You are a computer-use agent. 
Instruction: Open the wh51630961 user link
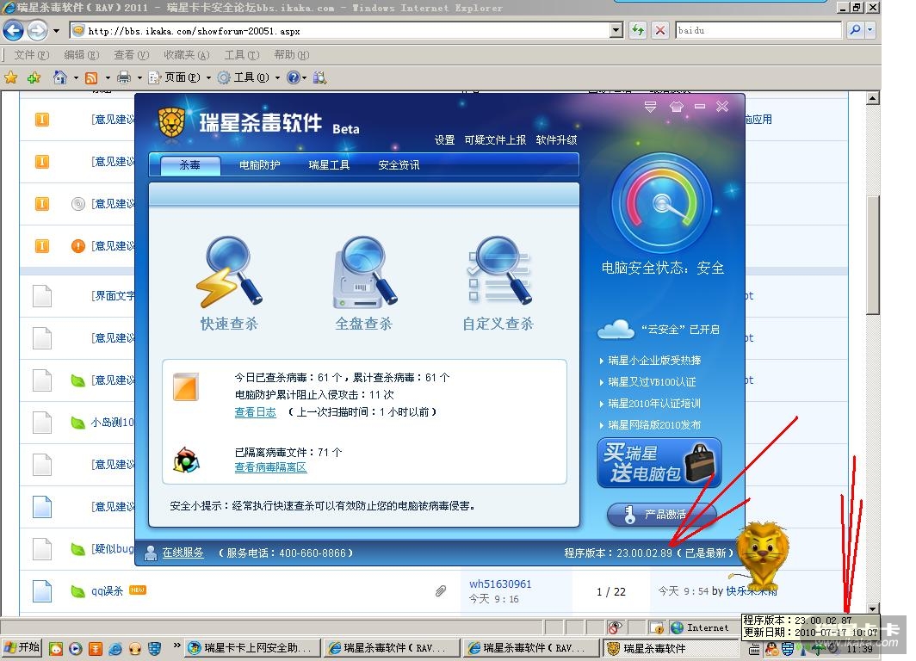click(500, 584)
